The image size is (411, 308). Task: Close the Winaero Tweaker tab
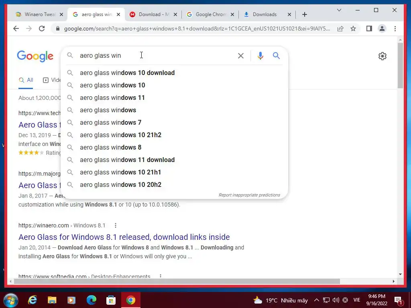[x=61, y=14]
